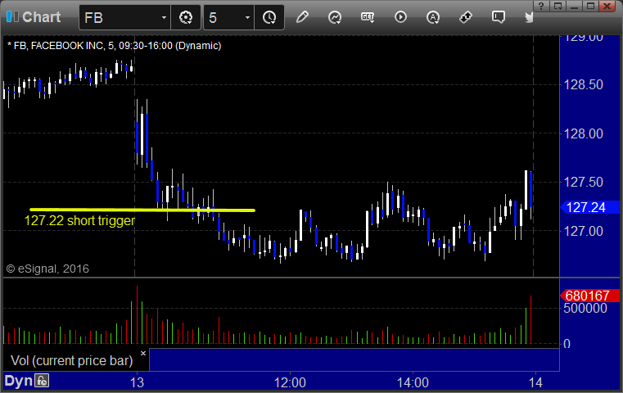623x393 pixels.
Task: Click the 680167 volume value marker
Action: pyautogui.click(x=589, y=296)
